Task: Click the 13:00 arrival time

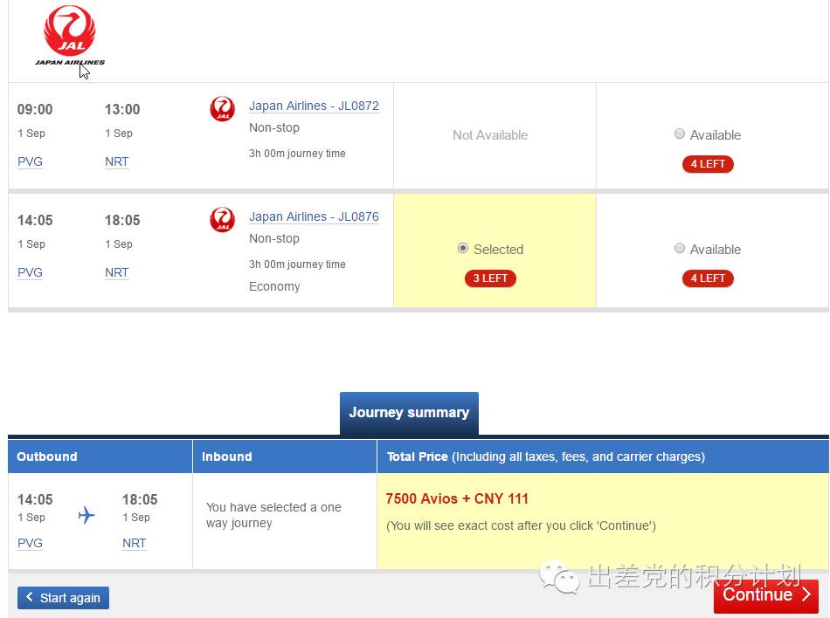Action: pyautogui.click(x=122, y=109)
